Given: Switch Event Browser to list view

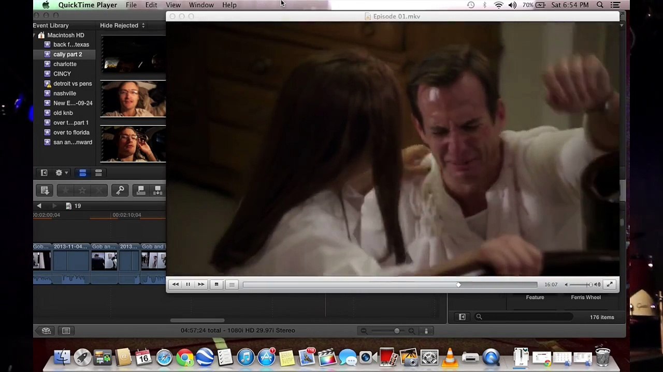Looking at the screenshot, I should coord(98,173).
